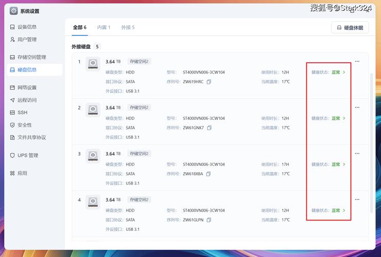381x257 pixels.
Task: Click the 存储空间2 tag on disk 4
Action: tap(139, 200)
